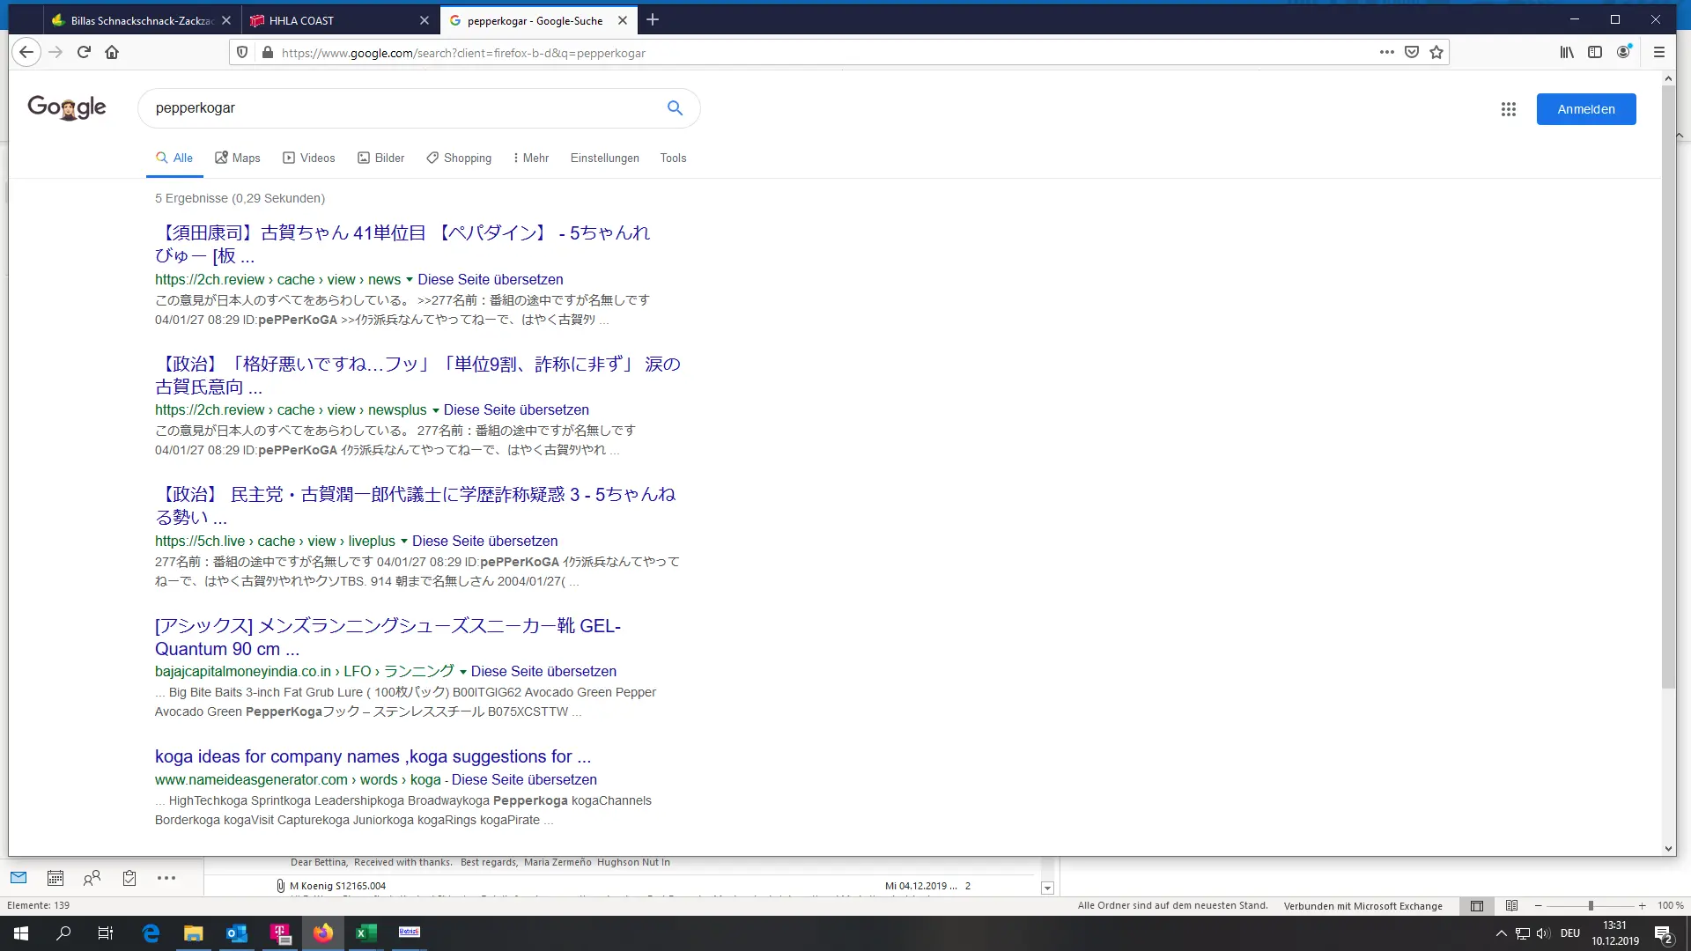Open tracking protection shield icon
The image size is (1691, 951).
coord(242,53)
